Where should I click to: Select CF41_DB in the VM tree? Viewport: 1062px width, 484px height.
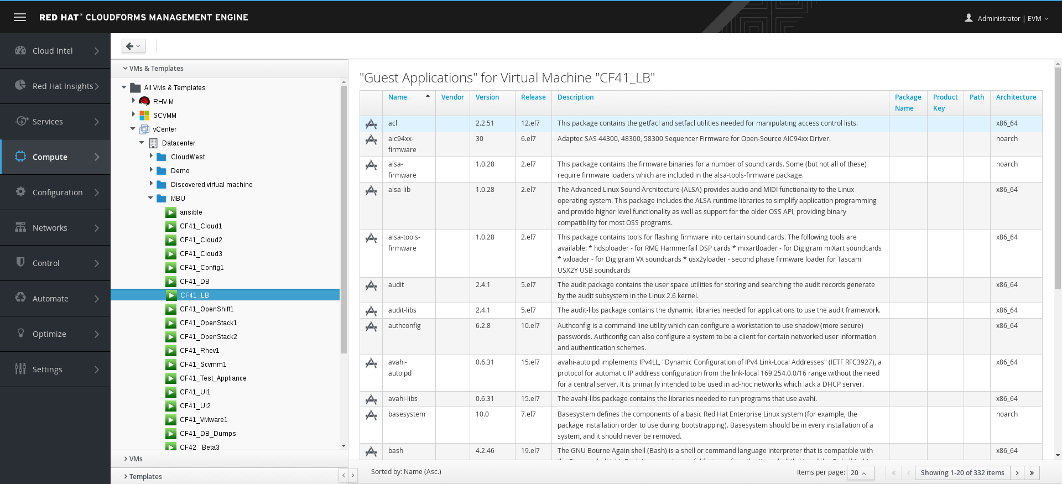(x=194, y=282)
